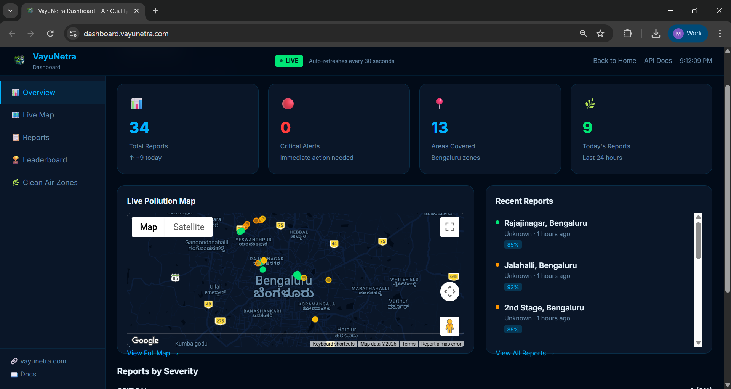
Task: Switch the map to Satellite view
Action: click(x=189, y=227)
